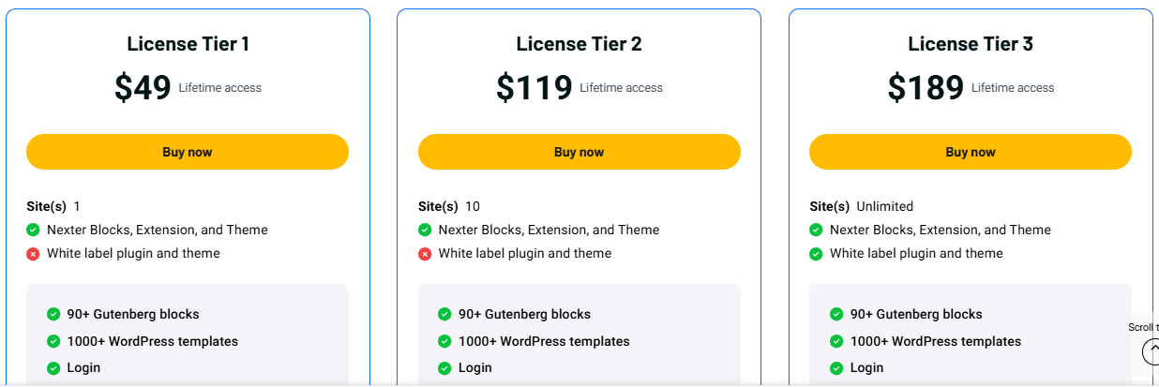The width and height of the screenshot is (1159, 387).
Task: Click red cross icon in Tier 1 white label row
Action: 33,254
